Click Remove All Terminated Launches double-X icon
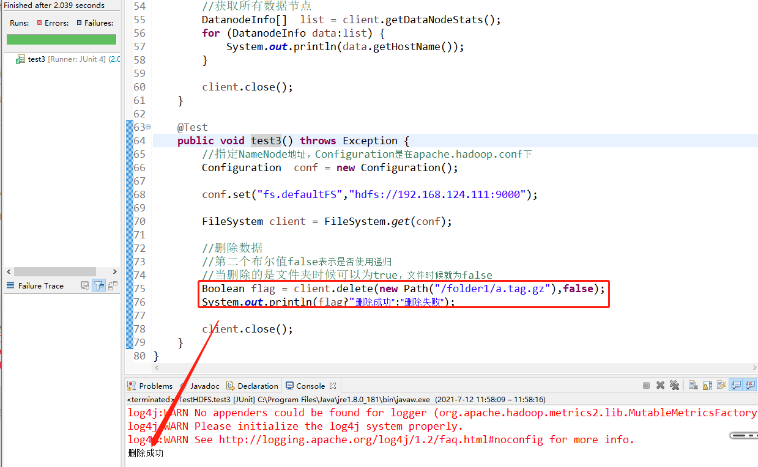This screenshot has width=758, height=467. tap(674, 386)
